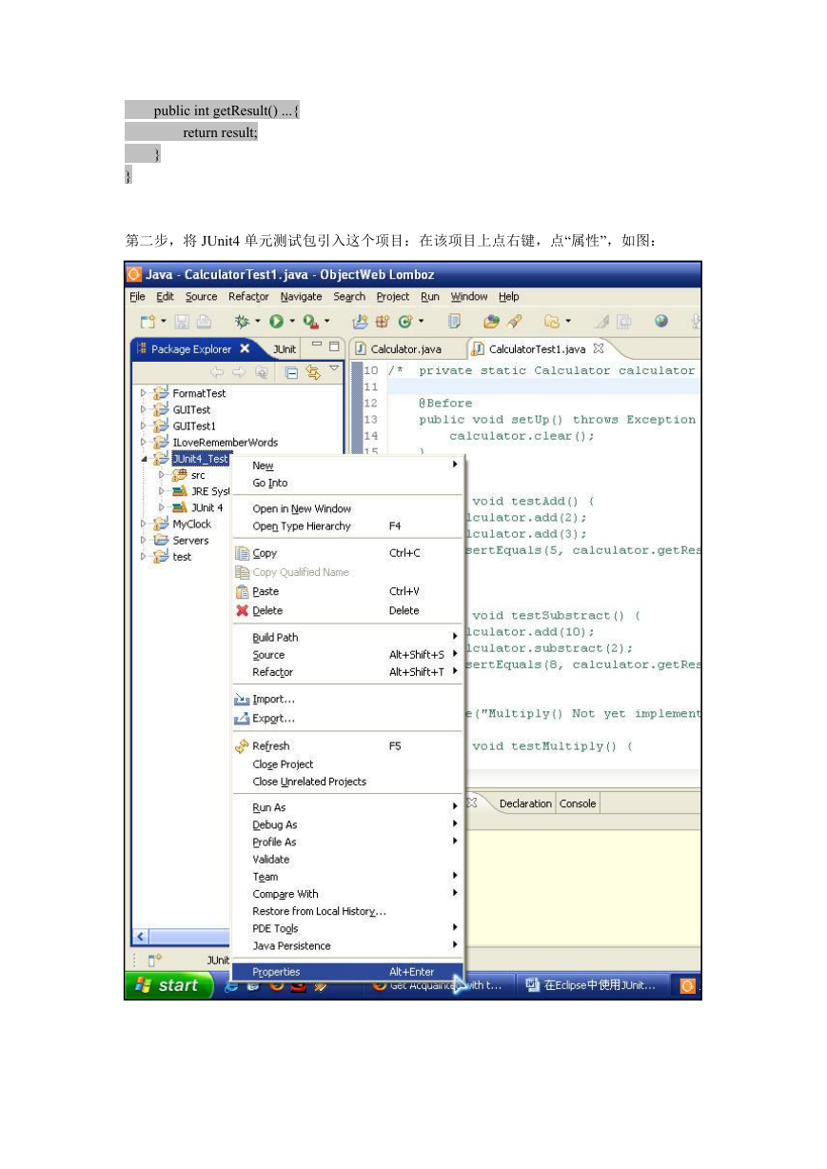
Task: Open the Window menu
Action: [x=468, y=297]
